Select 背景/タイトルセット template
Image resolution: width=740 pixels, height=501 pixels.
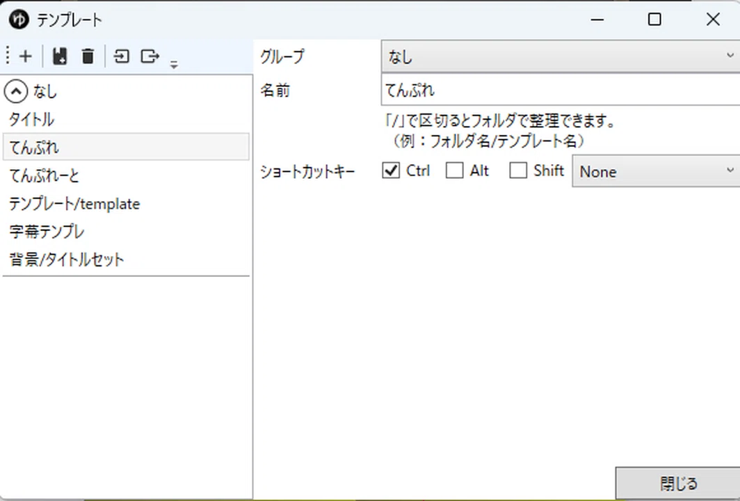tap(126, 260)
